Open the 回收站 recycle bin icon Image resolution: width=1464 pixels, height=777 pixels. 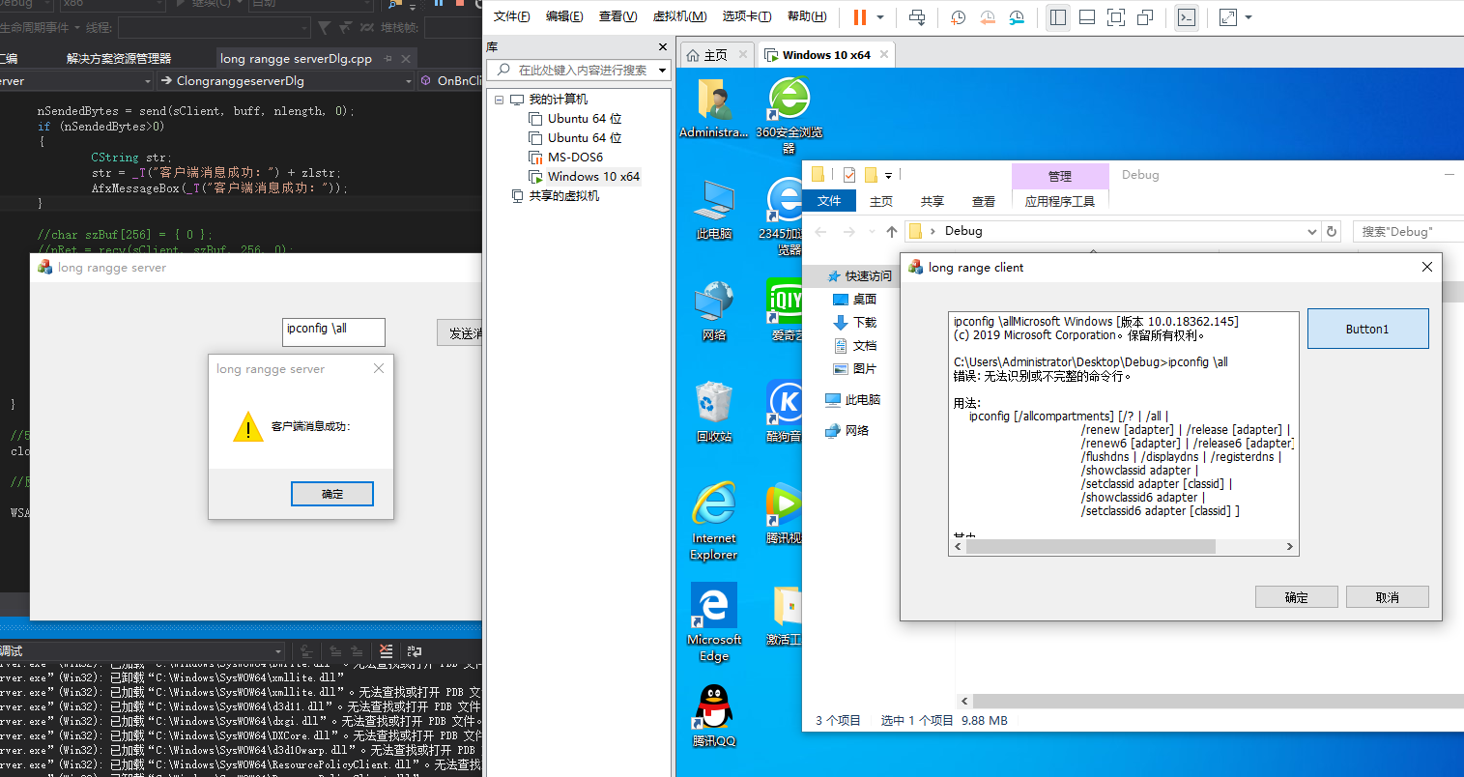pos(714,413)
